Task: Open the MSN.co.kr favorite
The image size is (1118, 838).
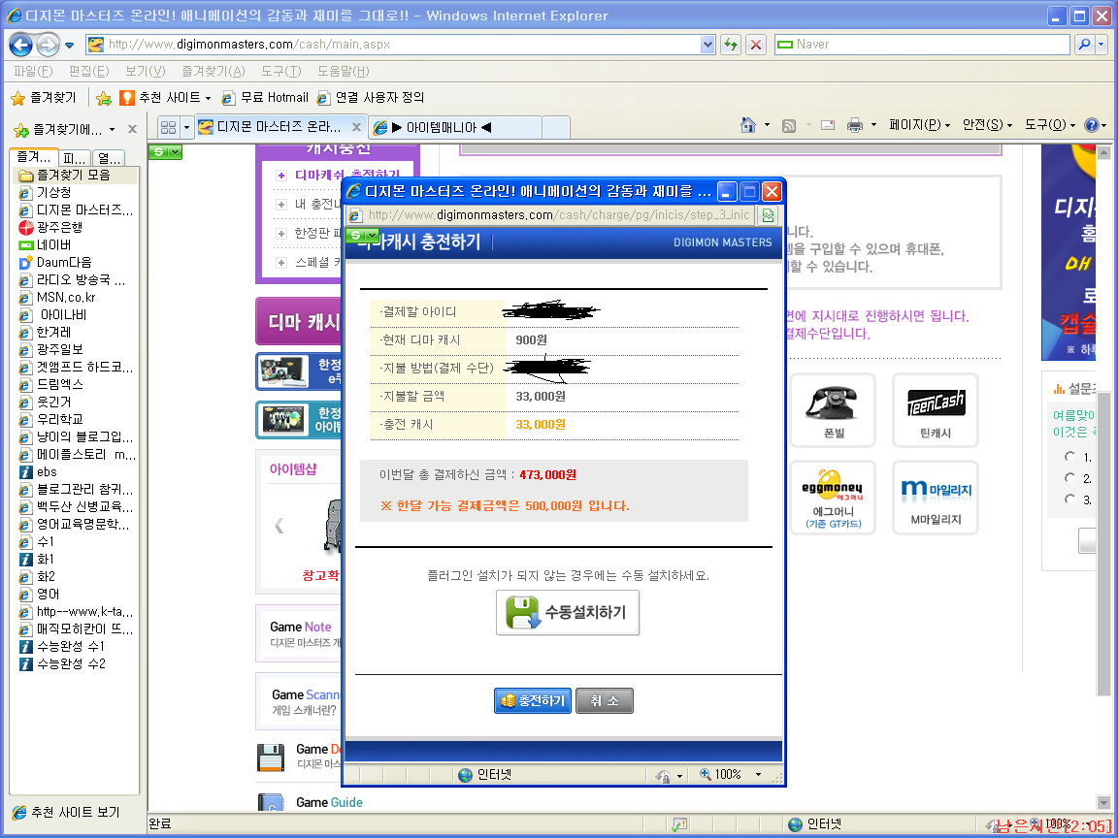Action: click(x=57, y=297)
